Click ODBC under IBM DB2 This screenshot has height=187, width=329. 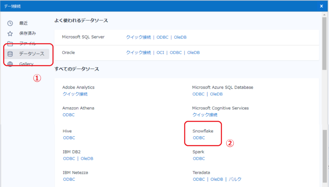point(69,158)
